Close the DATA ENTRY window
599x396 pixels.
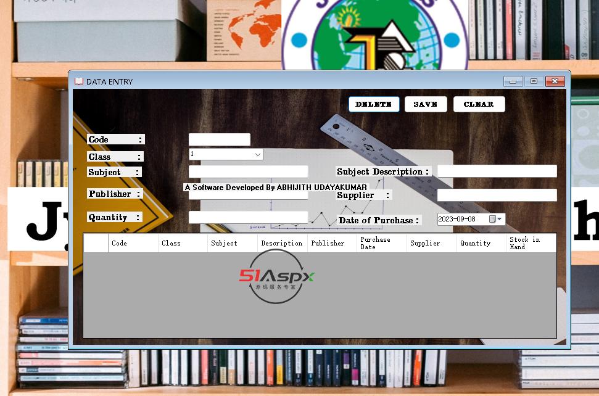(x=555, y=81)
